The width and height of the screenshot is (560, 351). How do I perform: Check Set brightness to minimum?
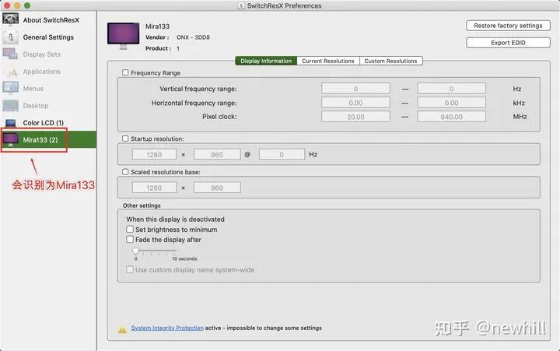130,230
